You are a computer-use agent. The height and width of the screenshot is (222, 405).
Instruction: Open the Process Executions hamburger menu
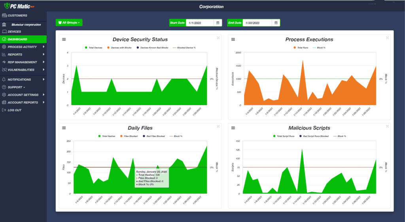coord(233,40)
